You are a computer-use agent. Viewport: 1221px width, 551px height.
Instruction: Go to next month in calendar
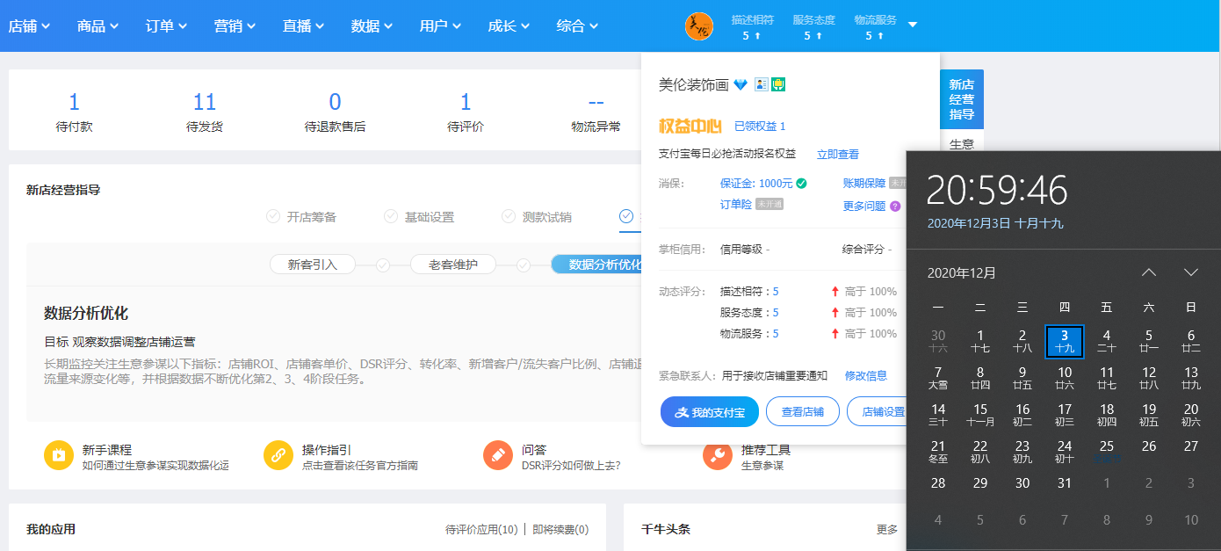(x=1191, y=272)
